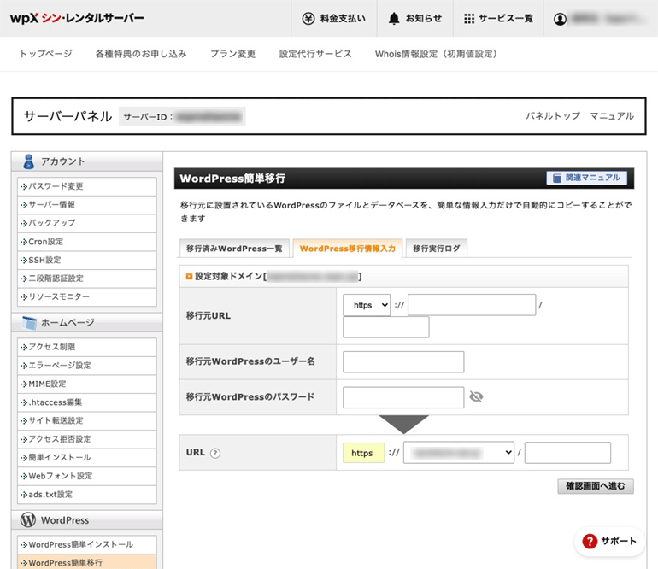Open 簡単インストール in sidebar
658x569 pixels.
pyautogui.click(x=87, y=458)
